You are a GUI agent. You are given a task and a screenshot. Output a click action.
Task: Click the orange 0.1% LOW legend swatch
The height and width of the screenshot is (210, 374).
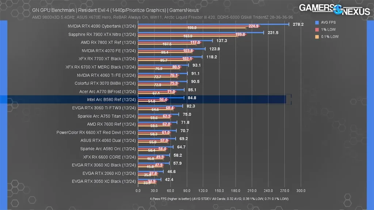[317, 37]
